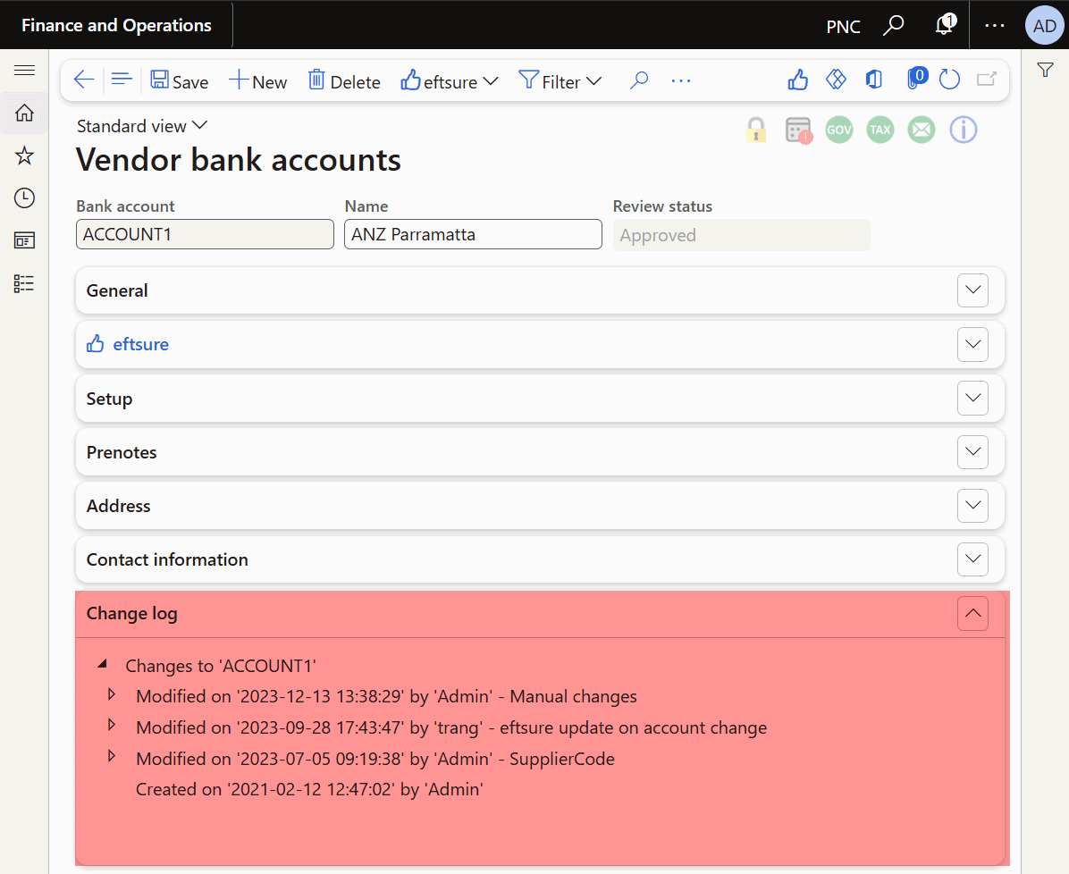Click the Bank account field ACCOUNT1

coord(206,234)
